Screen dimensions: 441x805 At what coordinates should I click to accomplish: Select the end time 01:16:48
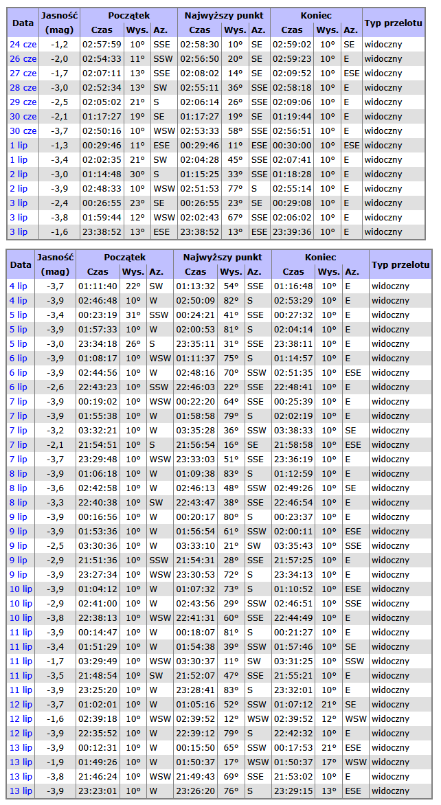point(293,286)
